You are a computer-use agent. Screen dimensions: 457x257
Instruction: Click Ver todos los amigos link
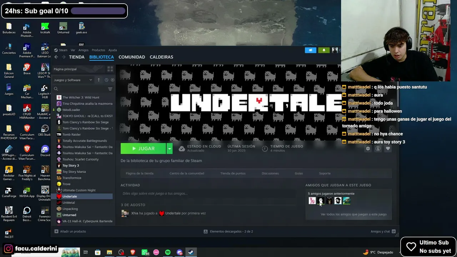(x=353, y=215)
